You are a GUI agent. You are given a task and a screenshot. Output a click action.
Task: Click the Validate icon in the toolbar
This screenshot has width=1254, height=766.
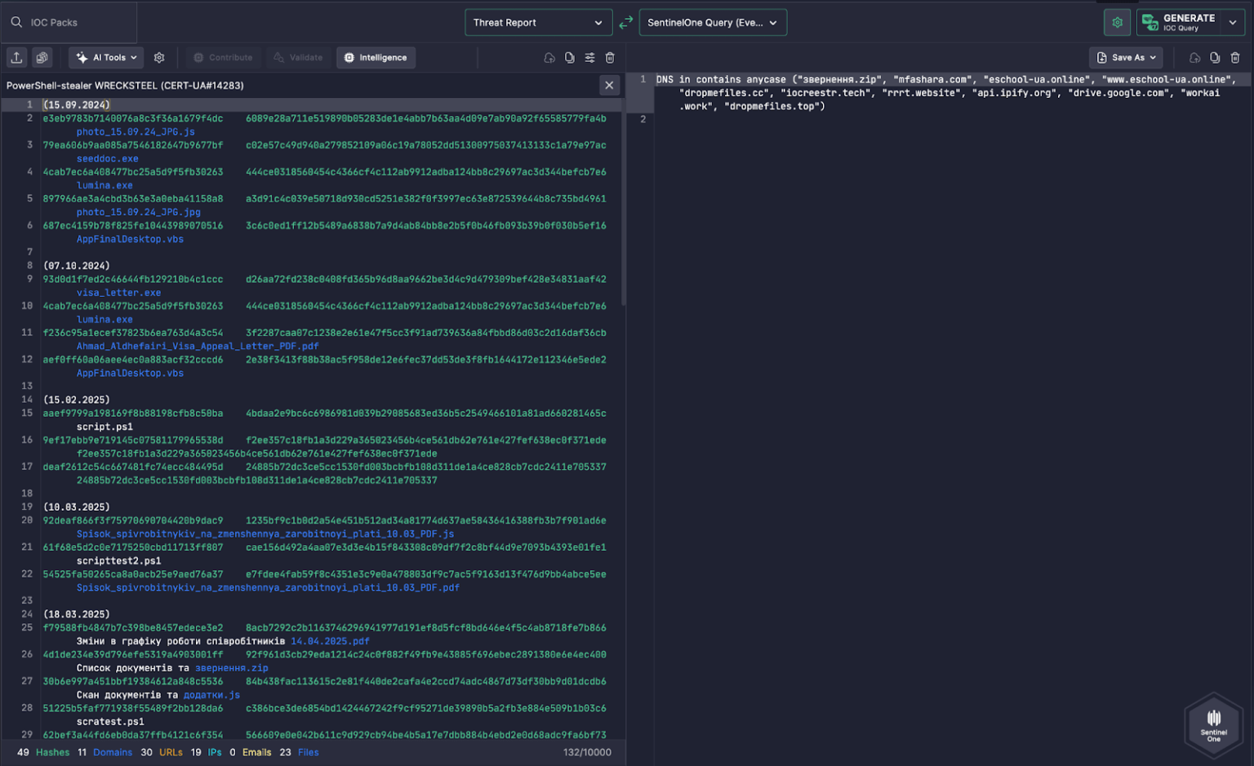(x=278, y=57)
